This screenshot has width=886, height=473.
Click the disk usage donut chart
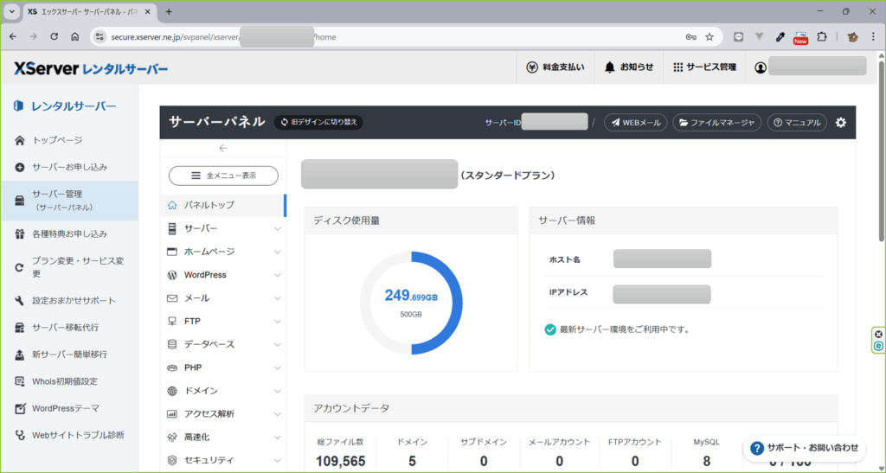[x=411, y=304]
